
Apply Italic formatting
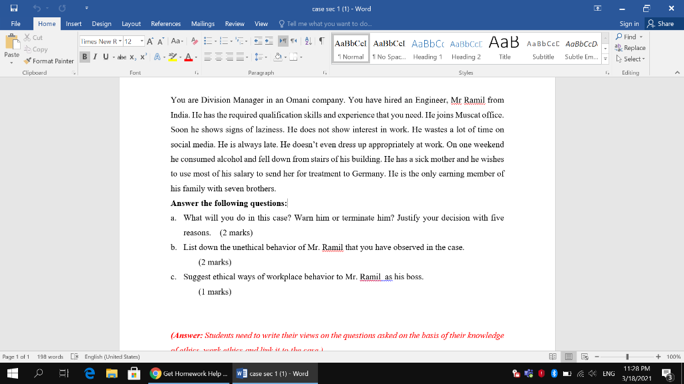[x=95, y=56]
